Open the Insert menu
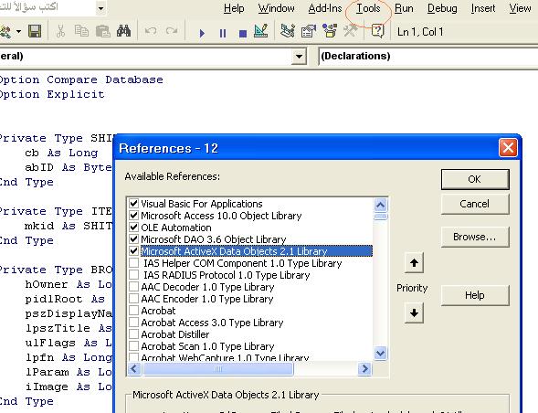 pos(483,8)
